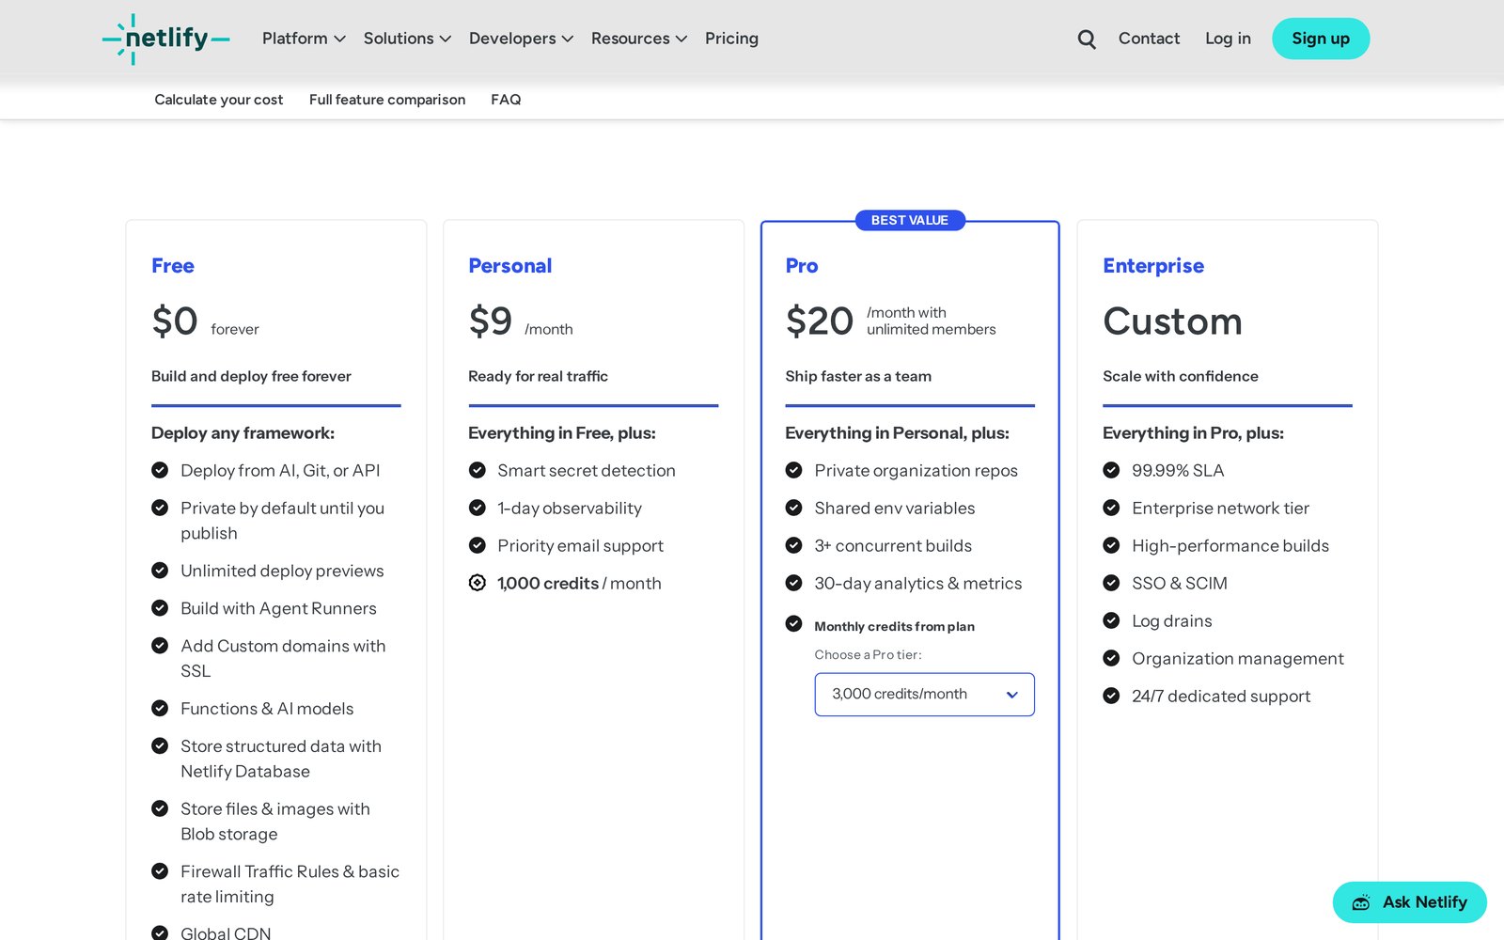The height and width of the screenshot is (940, 1504).
Task: Click the Ask Netlify robot icon
Action: pyautogui.click(x=1361, y=902)
